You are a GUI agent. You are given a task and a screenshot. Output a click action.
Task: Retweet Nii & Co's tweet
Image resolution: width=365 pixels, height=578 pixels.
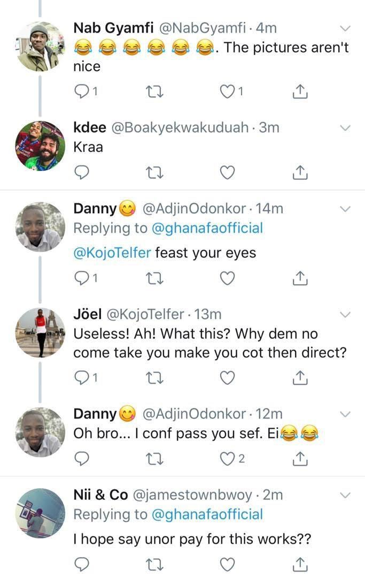154,564
